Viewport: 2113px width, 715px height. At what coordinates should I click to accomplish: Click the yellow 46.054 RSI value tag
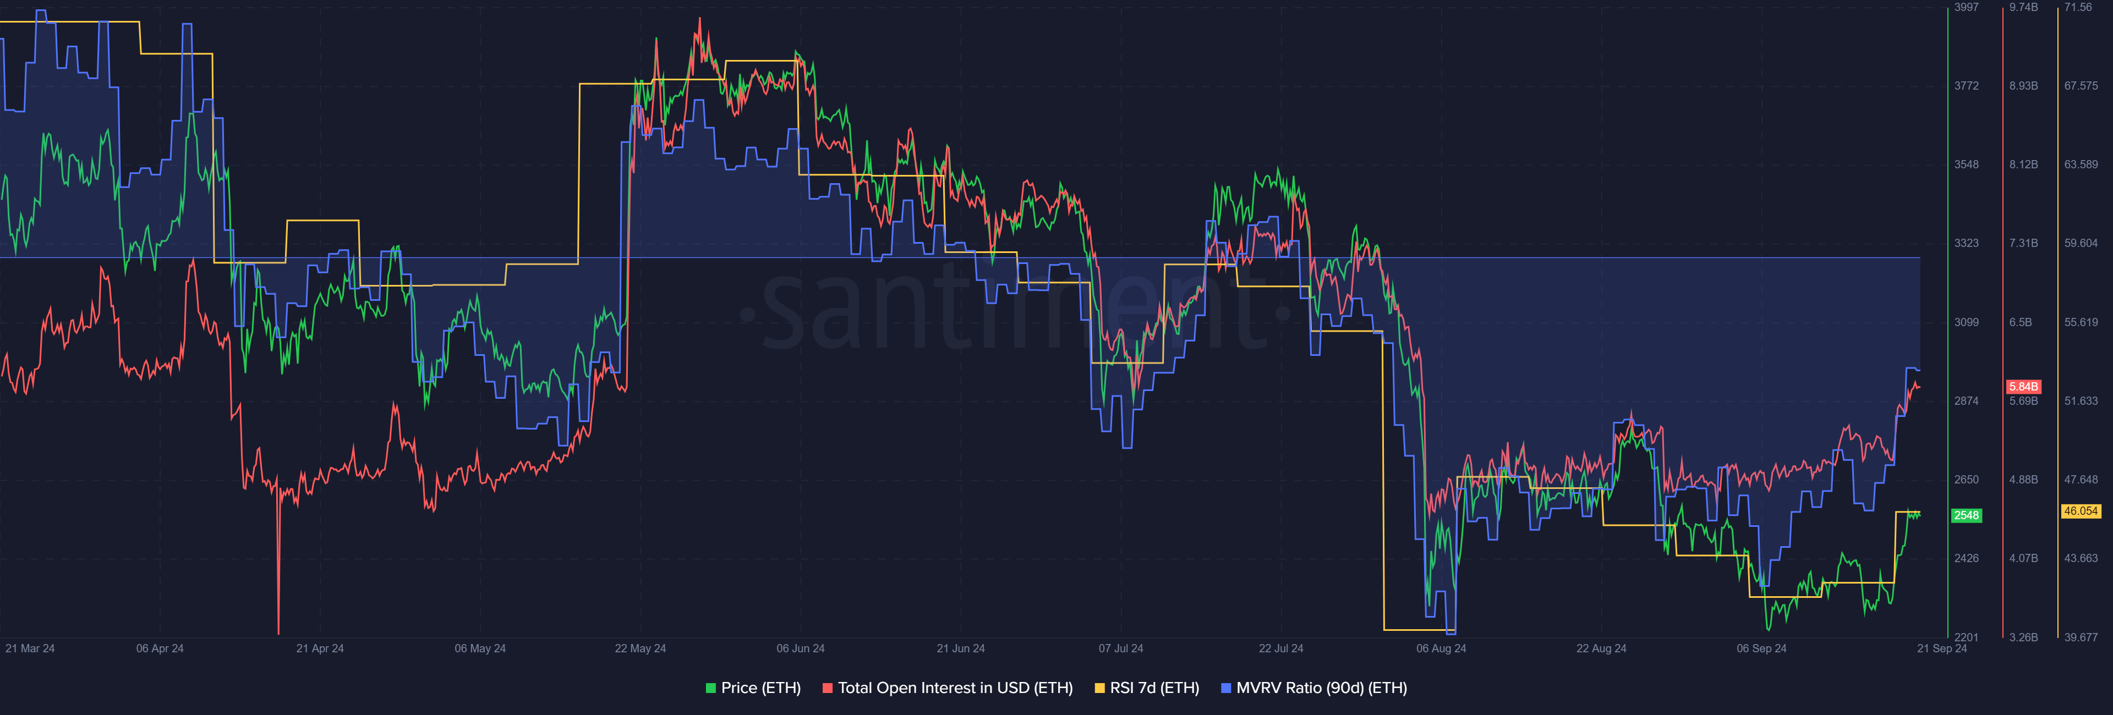(x=2081, y=511)
